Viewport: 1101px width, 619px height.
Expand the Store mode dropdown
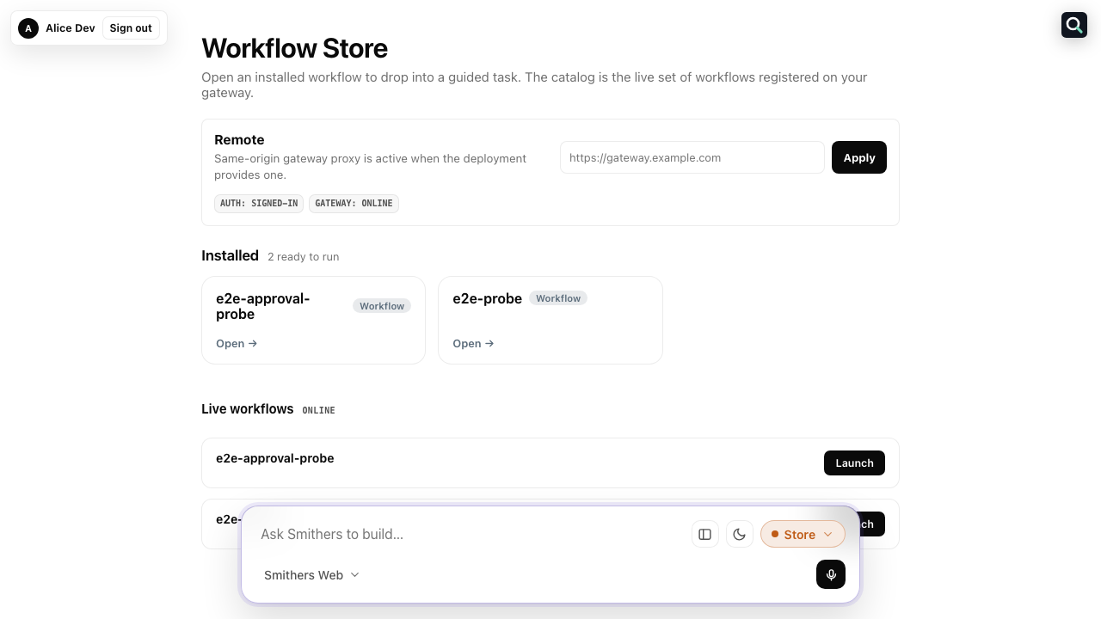(803, 534)
